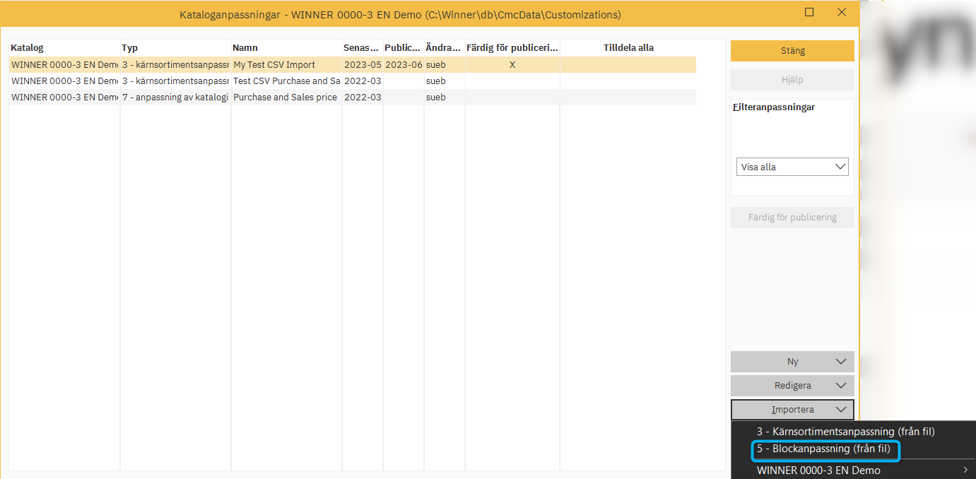Click the submenu arrow beside WINNER 0000-3 EN Demo
Viewport: 976px width, 479px height.
pos(965,471)
